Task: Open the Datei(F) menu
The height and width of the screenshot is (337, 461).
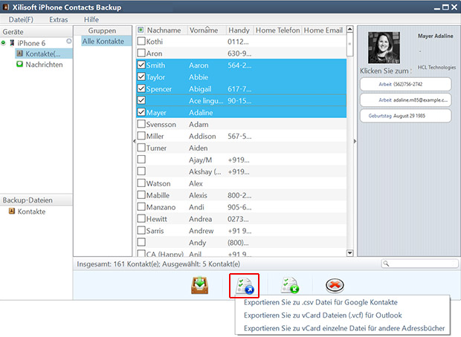Action: coord(21,19)
